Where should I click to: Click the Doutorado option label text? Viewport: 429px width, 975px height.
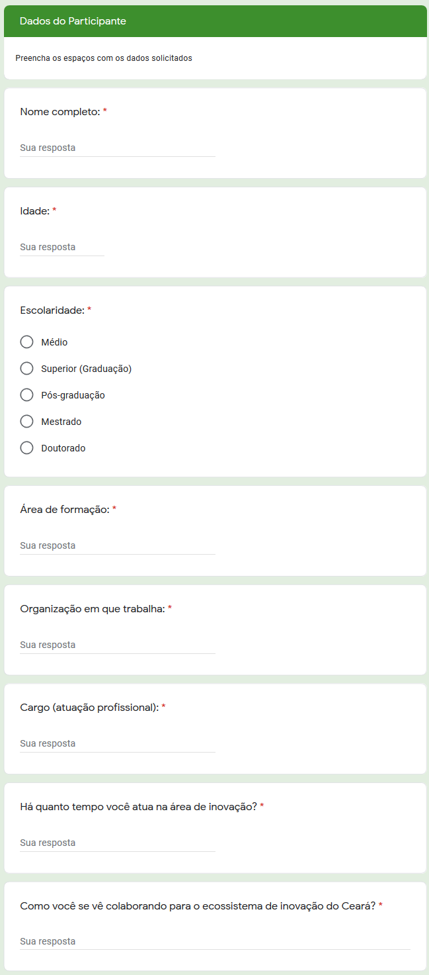(63, 448)
